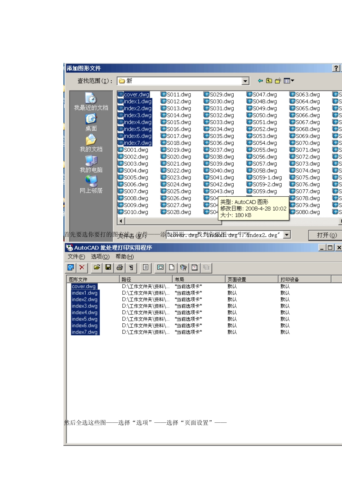Screen dimensions: 342x484
Task: Open the 选项(O) menu
Action: (100, 256)
